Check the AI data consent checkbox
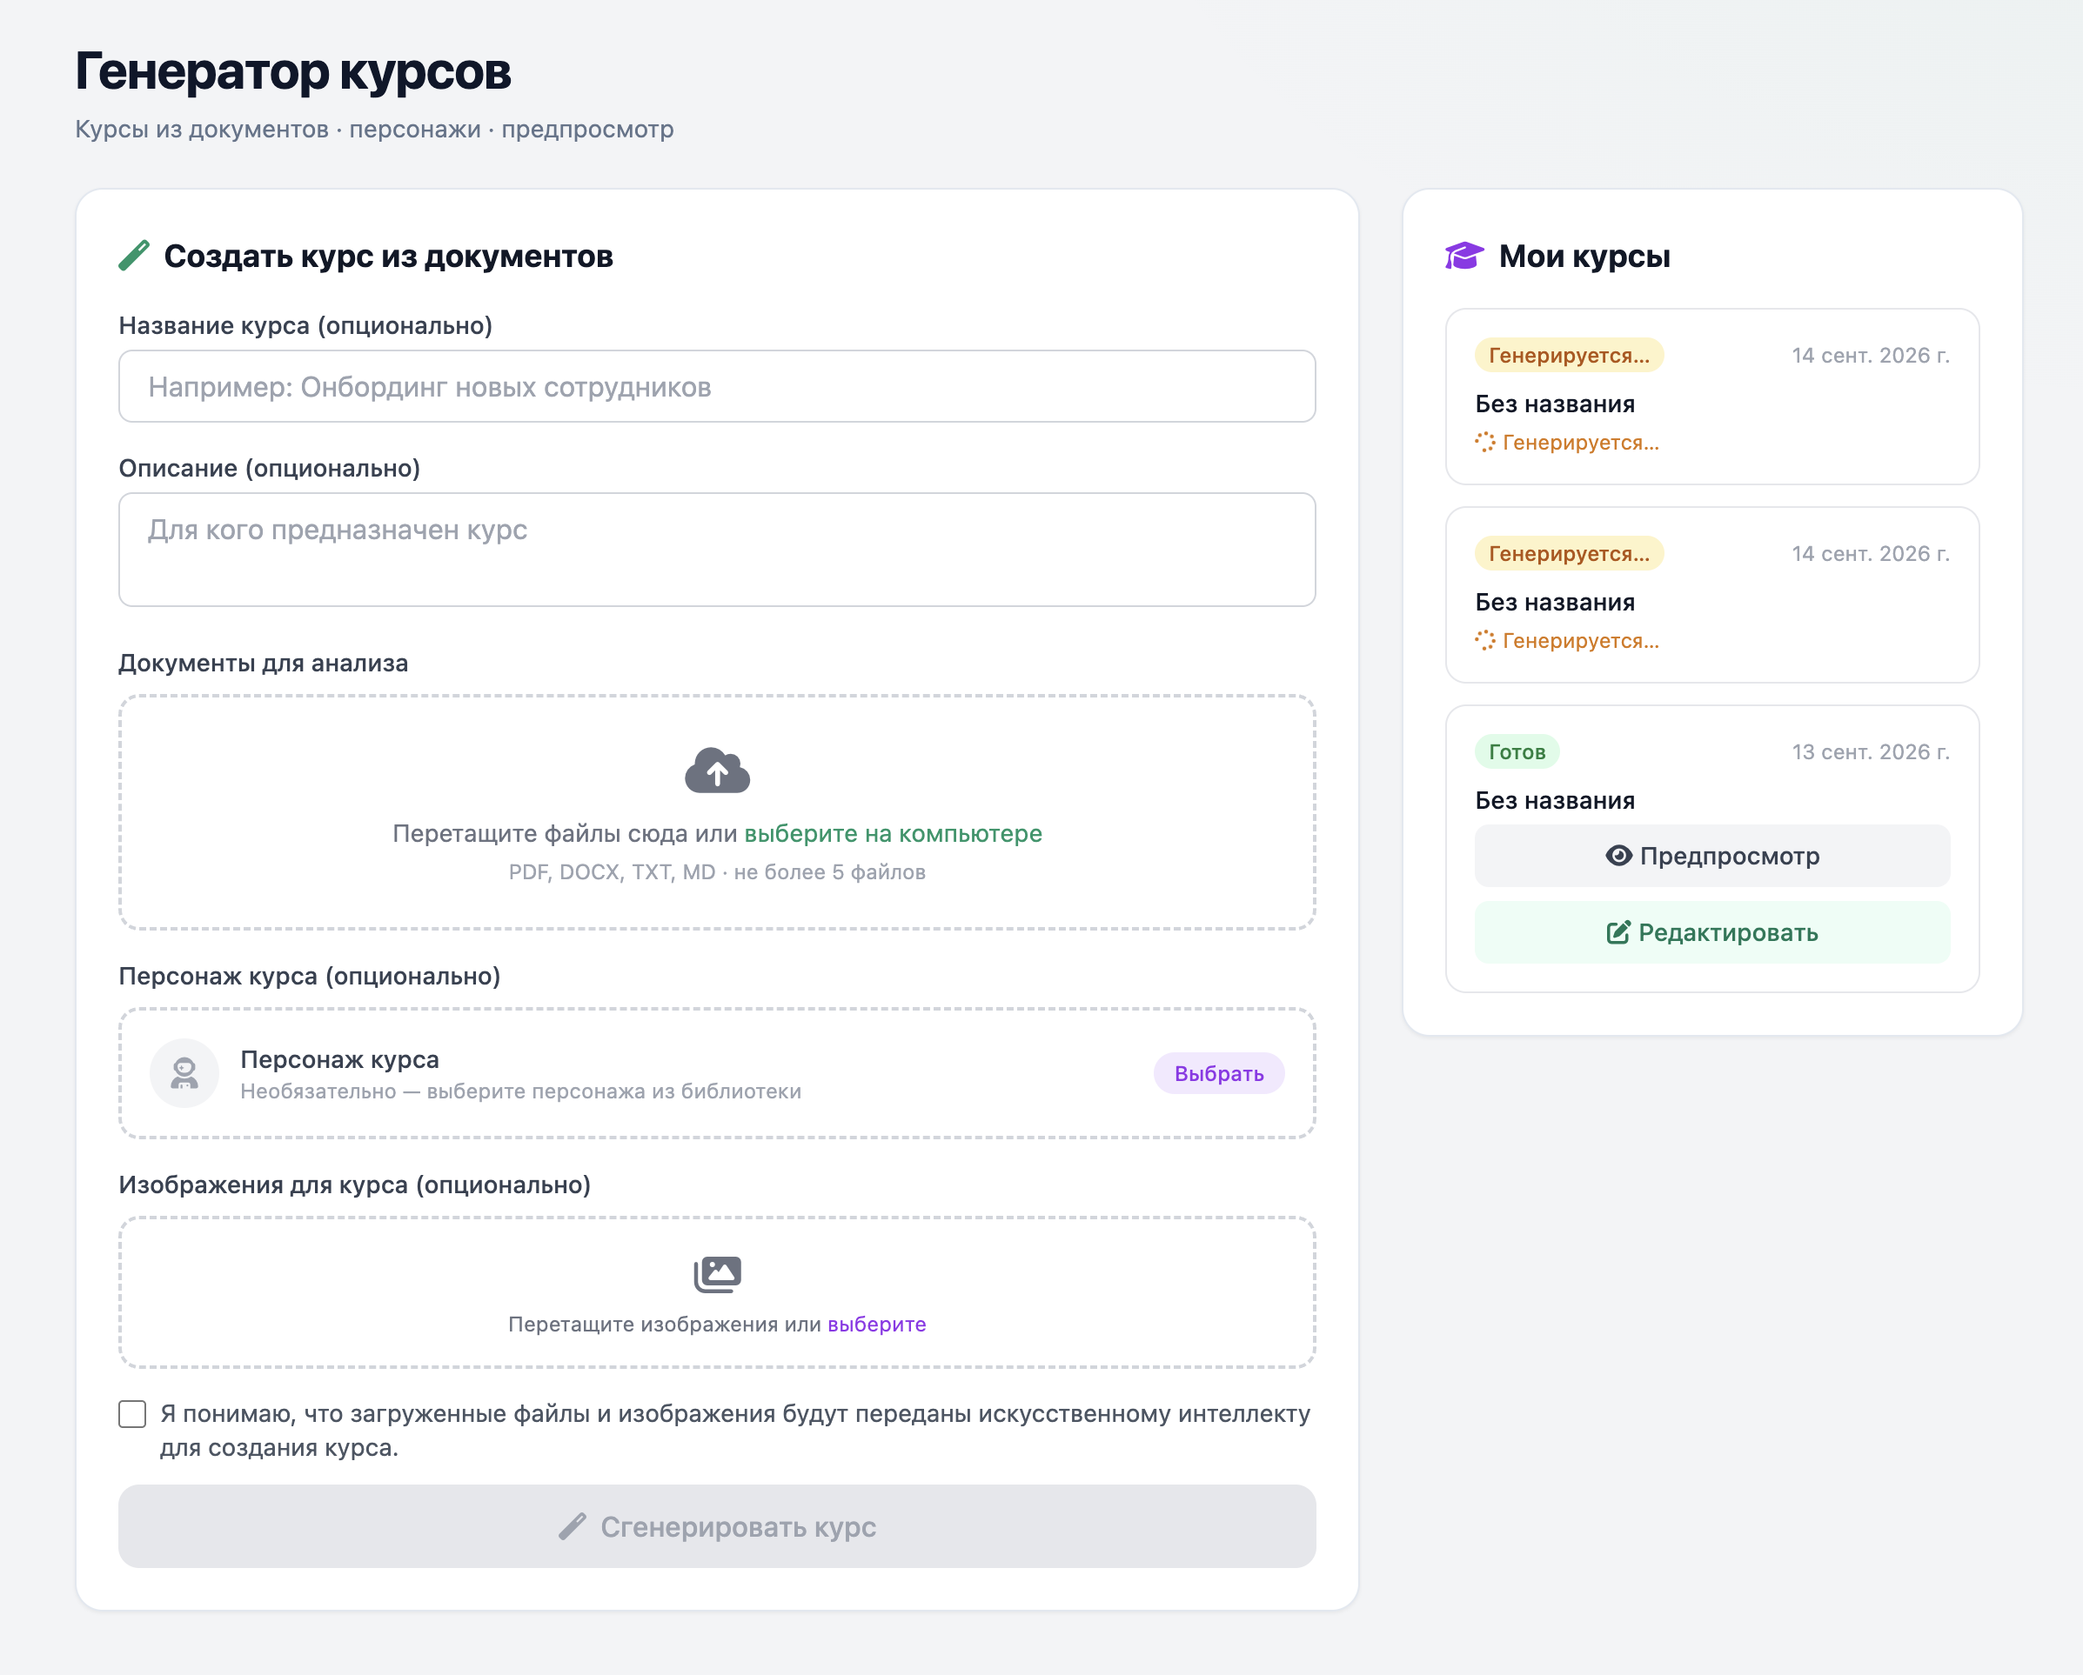The image size is (2083, 1675). point(132,1414)
